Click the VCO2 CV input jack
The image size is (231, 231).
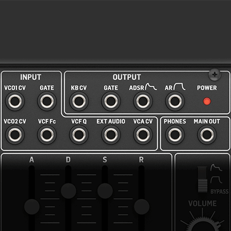click(x=15, y=135)
